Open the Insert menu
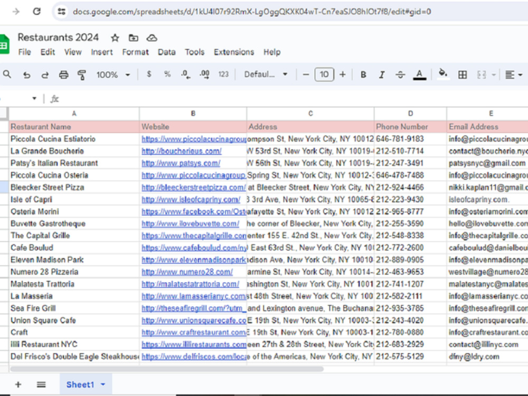The width and height of the screenshot is (528, 396). 102,52
